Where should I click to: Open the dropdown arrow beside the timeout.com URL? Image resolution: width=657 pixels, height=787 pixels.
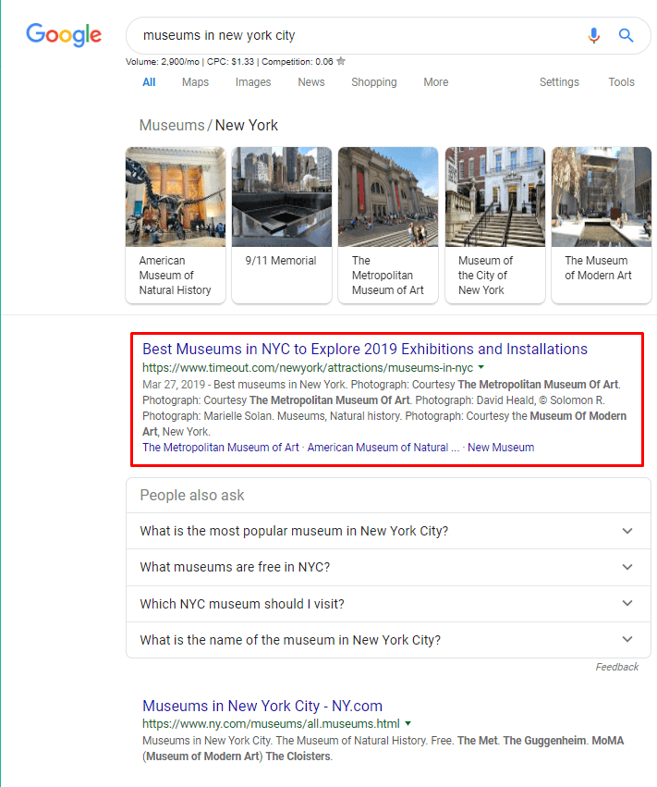[481, 367]
